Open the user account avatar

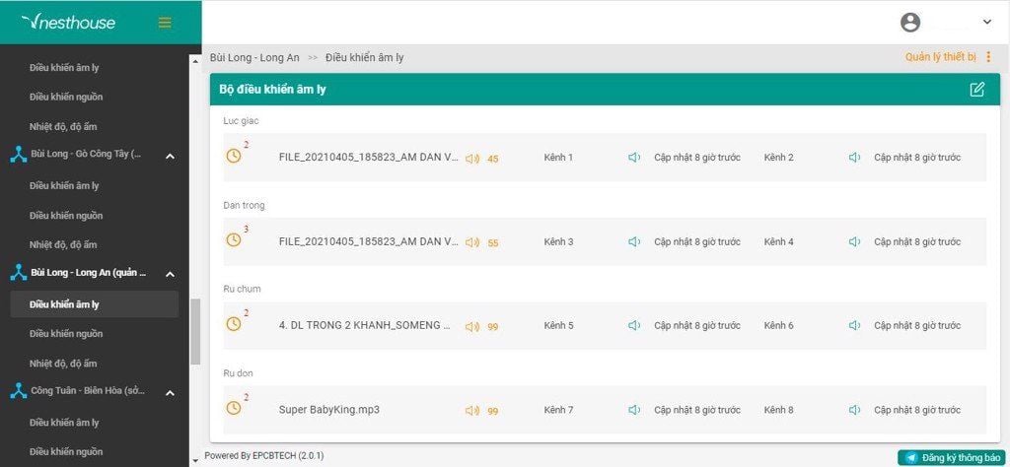910,23
